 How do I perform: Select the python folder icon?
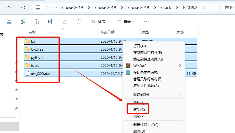point(28,57)
